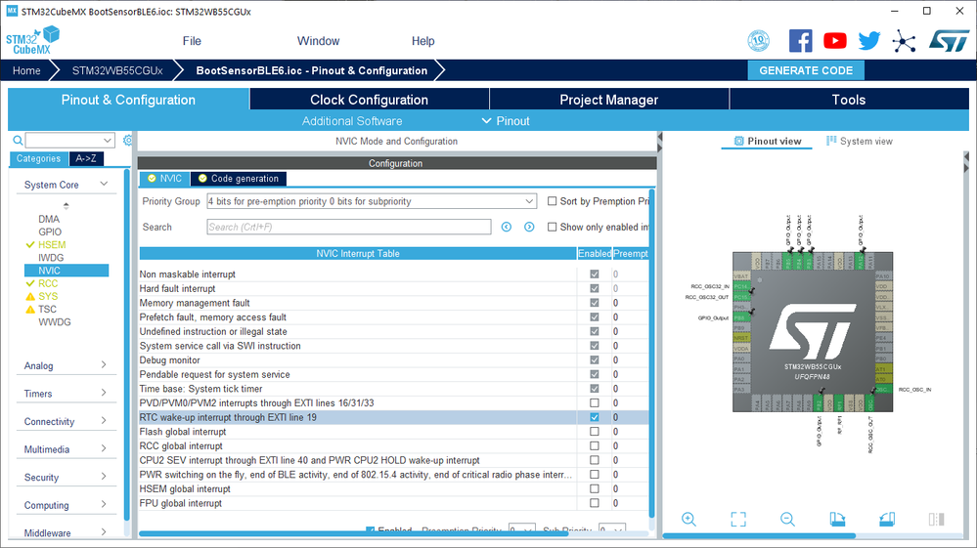Go to Home breadcrumb
Image resolution: width=977 pixels, height=548 pixels.
26,70
